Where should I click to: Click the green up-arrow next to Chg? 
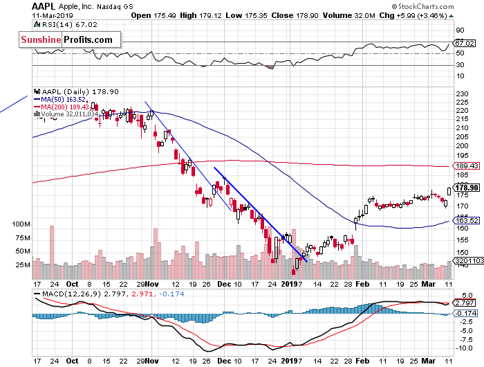(451, 16)
